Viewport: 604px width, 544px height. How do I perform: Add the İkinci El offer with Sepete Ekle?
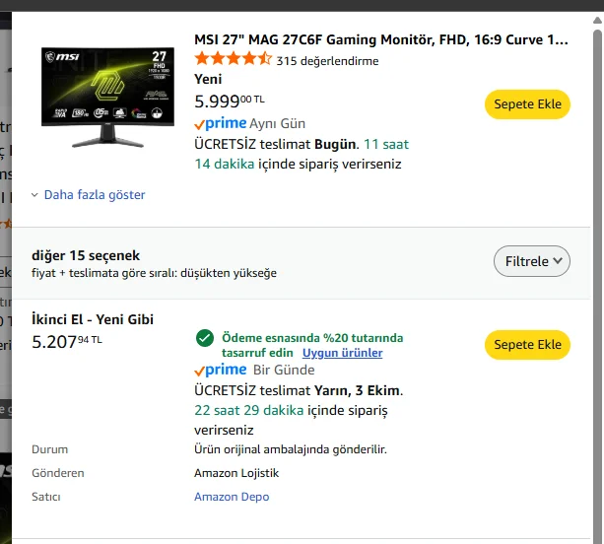[527, 344]
